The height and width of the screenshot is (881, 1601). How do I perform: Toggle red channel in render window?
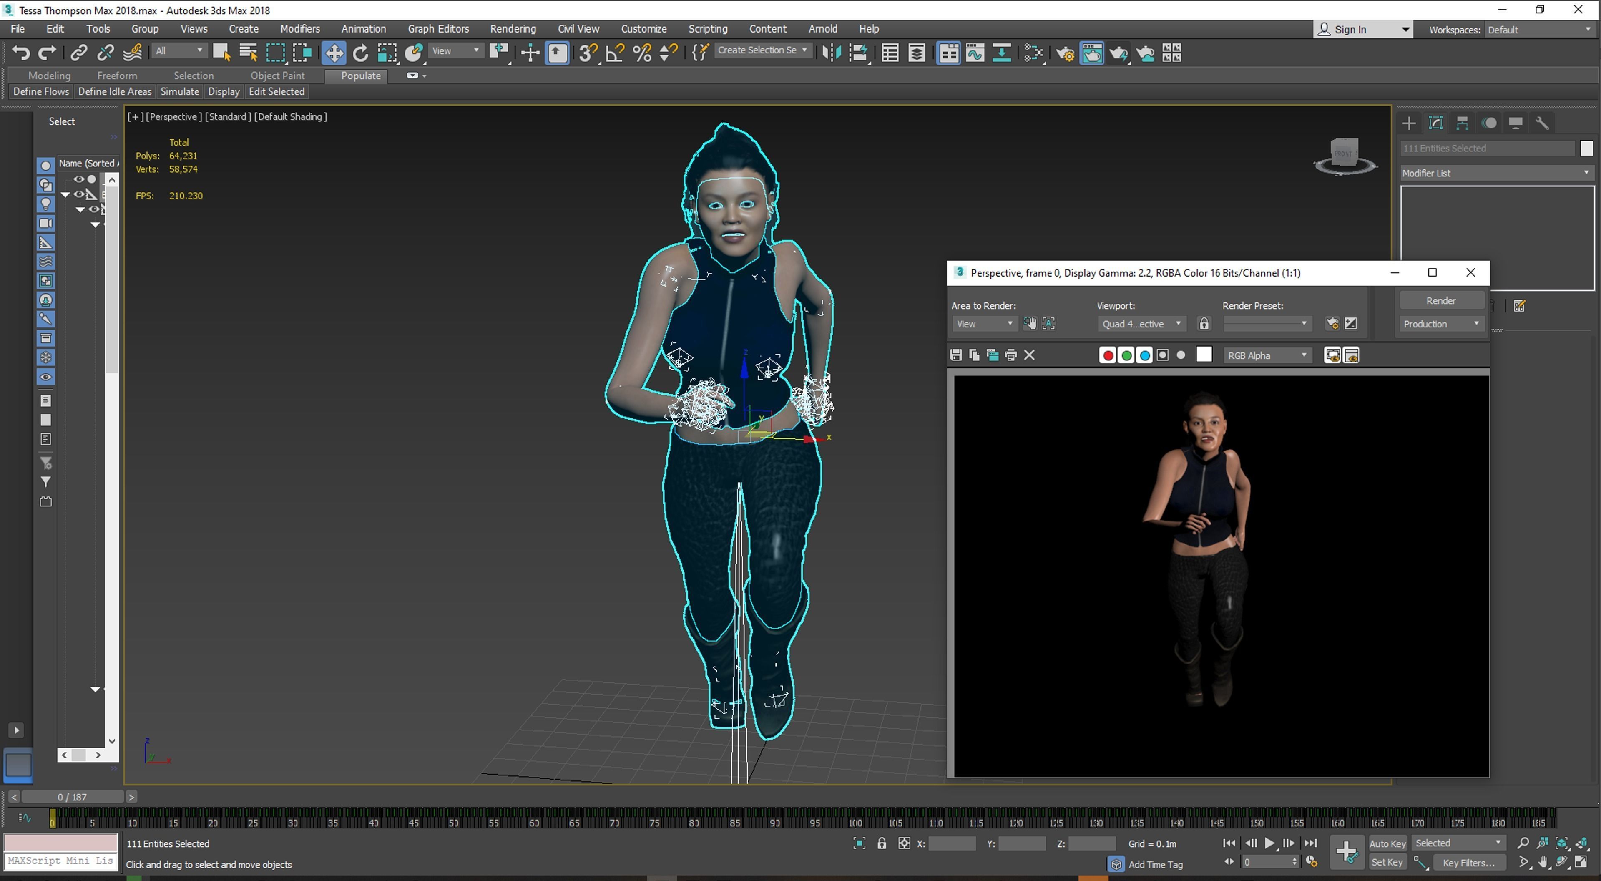1108,355
